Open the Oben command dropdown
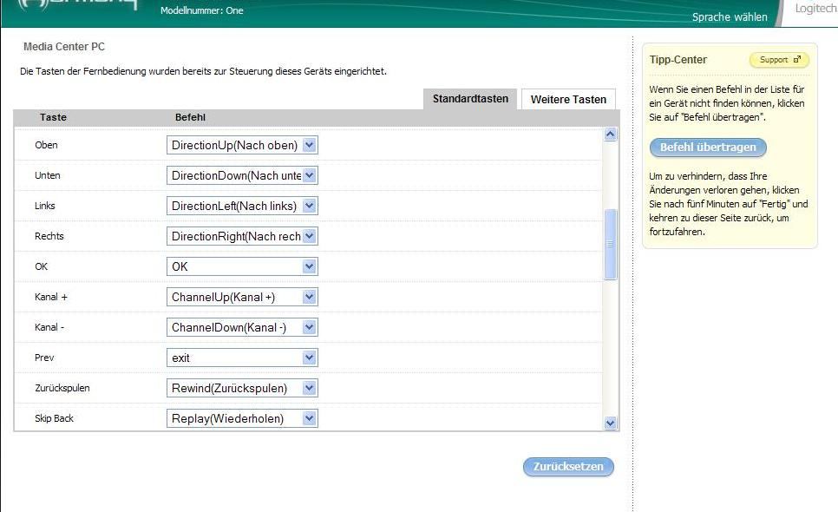This screenshot has height=512, width=838. click(x=310, y=145)
